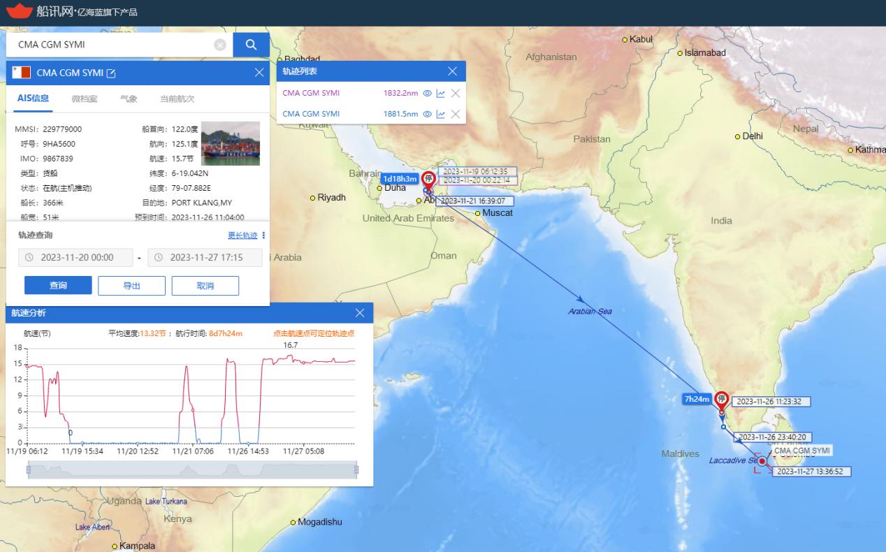Image resolution: width=886 pixels, height=552 pixels.
Task: Close the CMA CGM SYMI info panel
Action: [259, 73]
